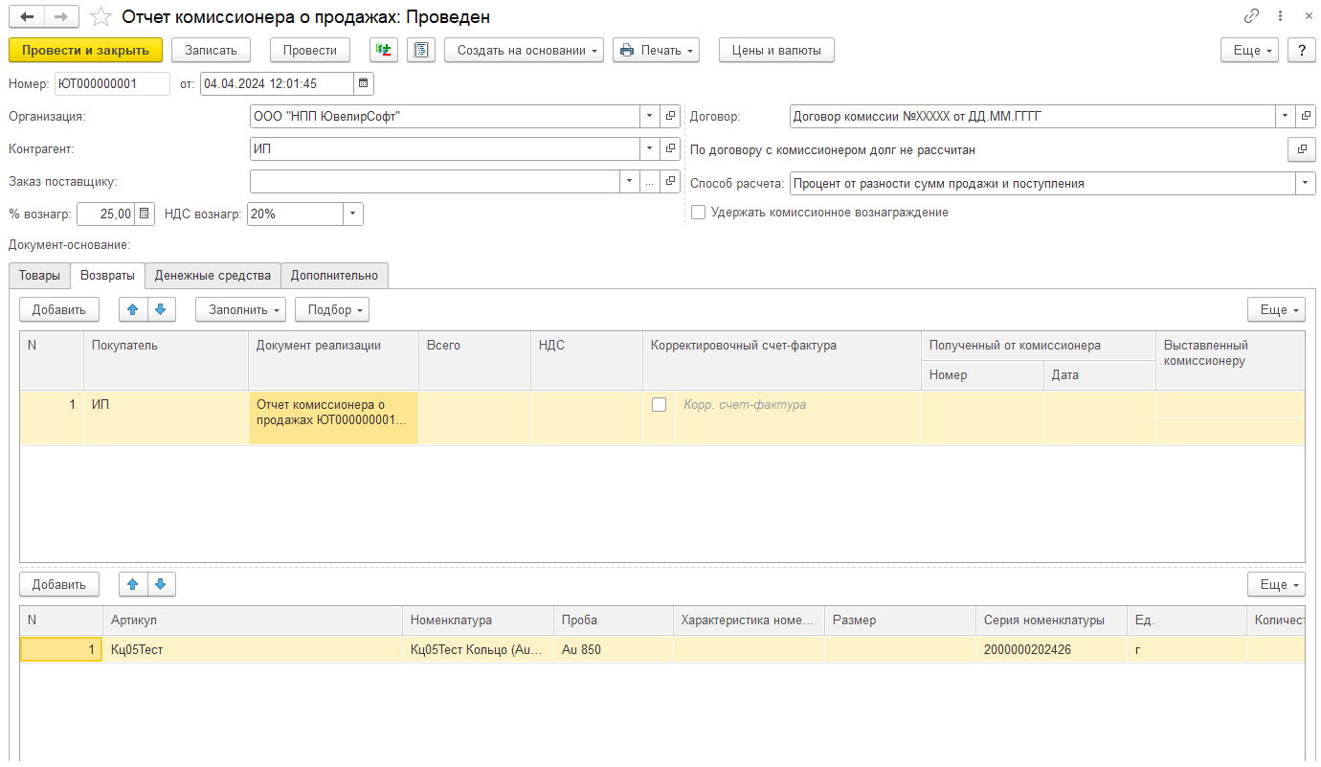Expand the НДС вознагр dropdown

(x=353, y=214)
